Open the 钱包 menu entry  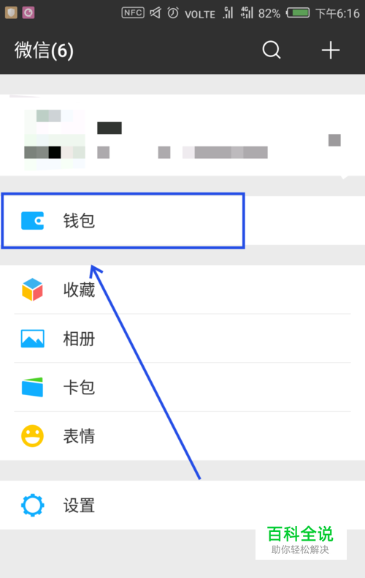(182, 220)
